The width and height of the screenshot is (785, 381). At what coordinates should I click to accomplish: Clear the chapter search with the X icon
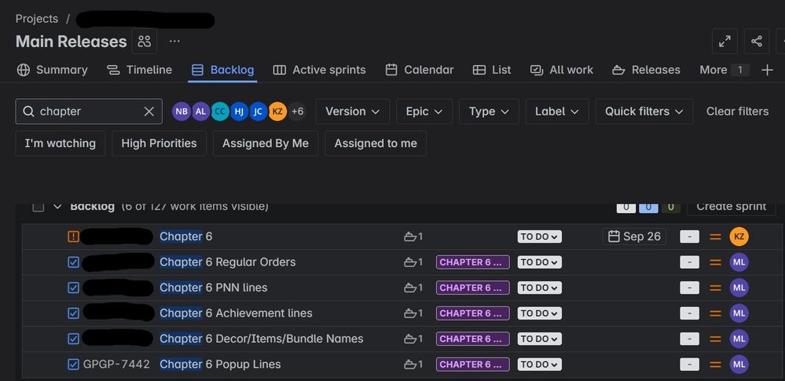(x=149, y=111)
